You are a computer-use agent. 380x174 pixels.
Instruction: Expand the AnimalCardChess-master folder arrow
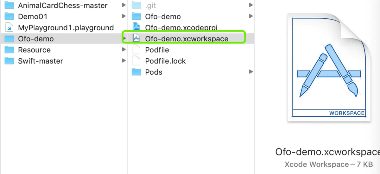124,5
